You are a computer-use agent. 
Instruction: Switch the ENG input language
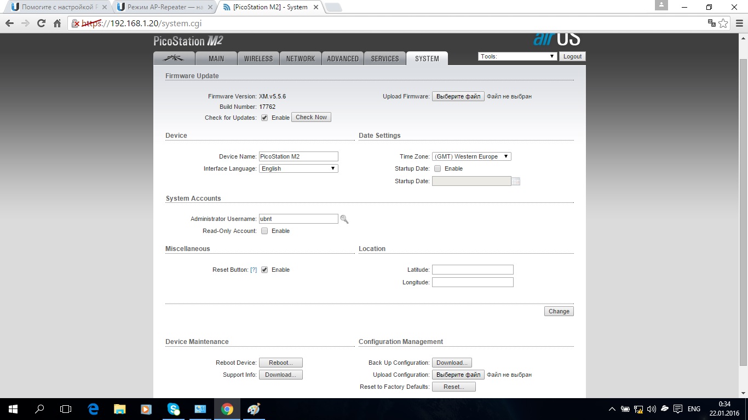click(x=694, y=409)
